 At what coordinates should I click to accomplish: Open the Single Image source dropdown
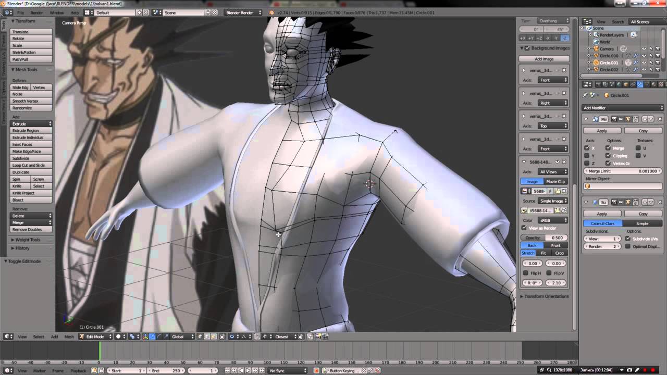(553, 201)
